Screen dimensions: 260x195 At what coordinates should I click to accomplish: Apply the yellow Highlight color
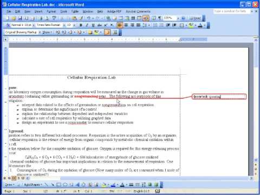click(191, 25)
